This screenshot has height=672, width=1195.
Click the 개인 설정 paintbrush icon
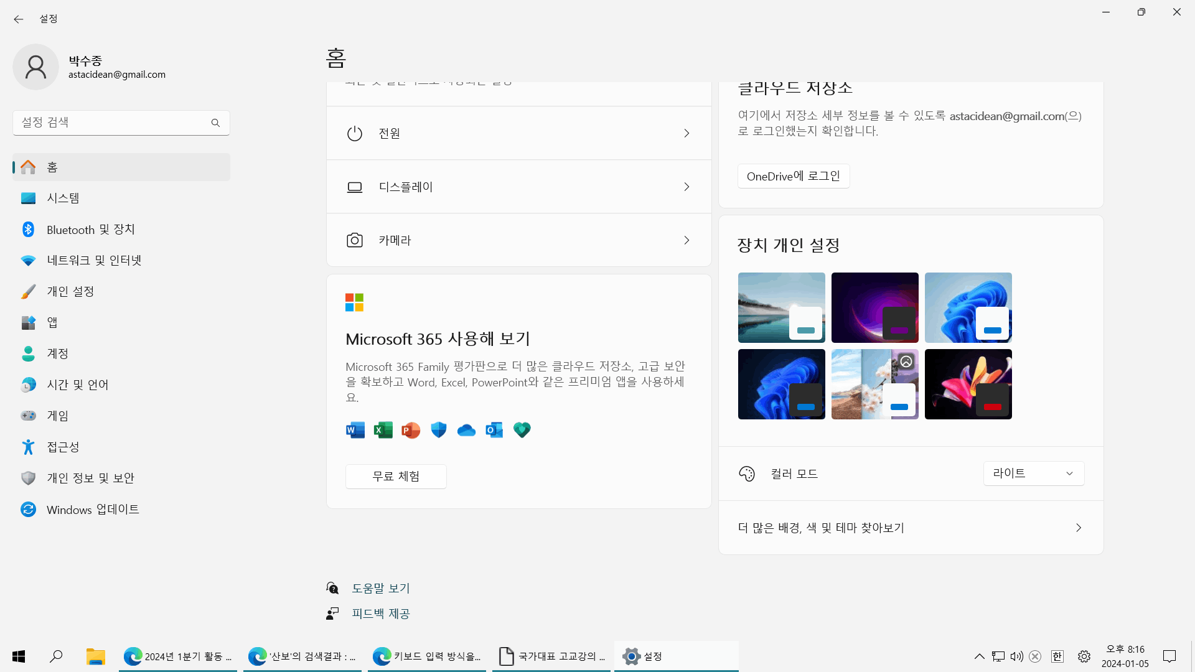(28, 292)
